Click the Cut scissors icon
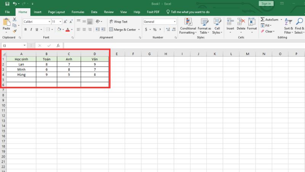Viewport: 305px width, 172px height. [x=14, y=19]
